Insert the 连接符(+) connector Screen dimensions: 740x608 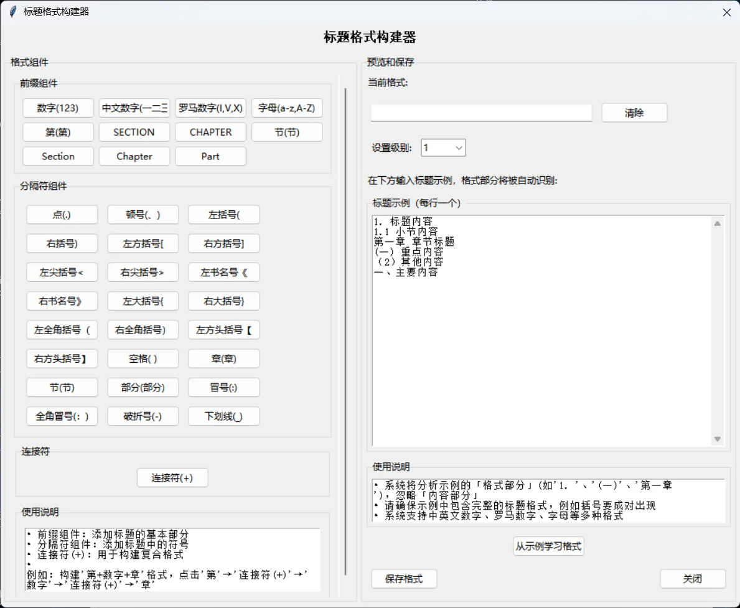pyautogui.click(x=172, y=477)
